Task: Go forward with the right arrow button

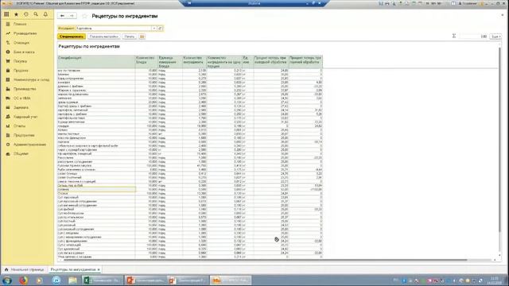Action: pos(72,16)
